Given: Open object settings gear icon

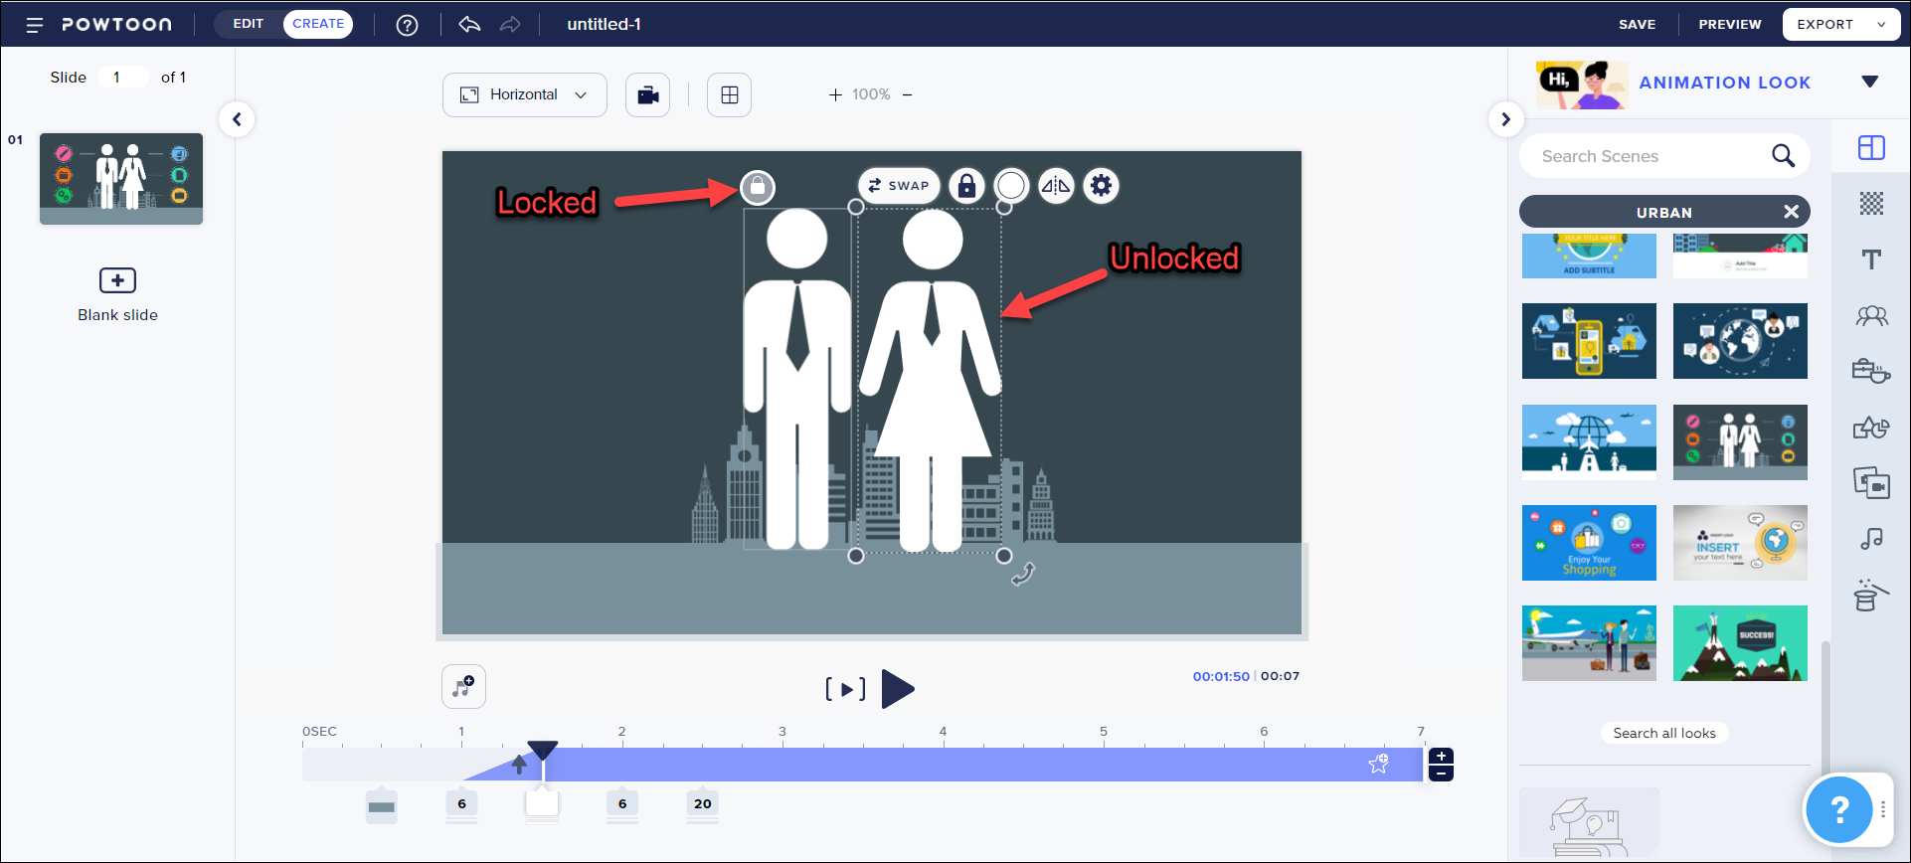Looking at the screenshot, I should point(1101,186).
